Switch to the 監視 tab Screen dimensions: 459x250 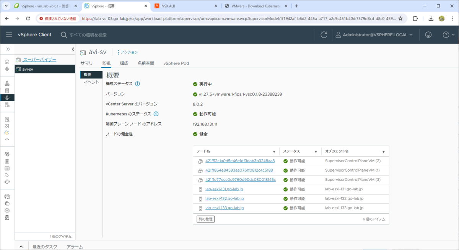pos(106,63)
